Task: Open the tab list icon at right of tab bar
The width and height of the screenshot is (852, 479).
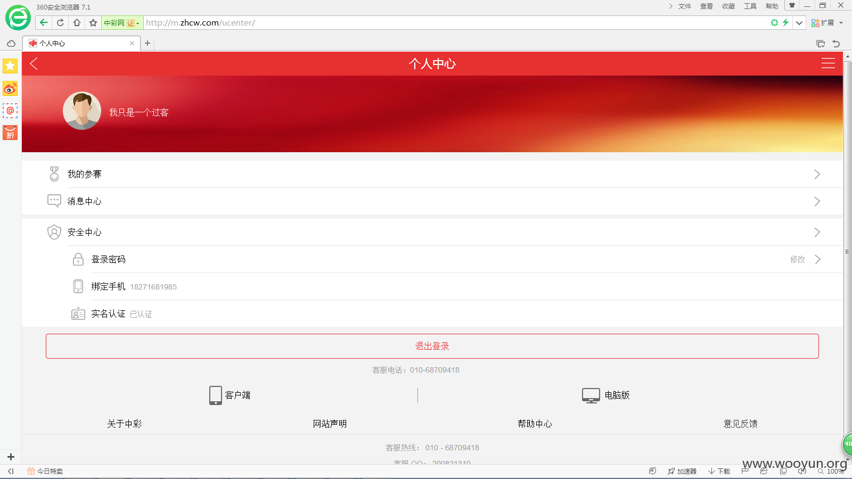Action: pyautogui.click(x=821, y=44)
